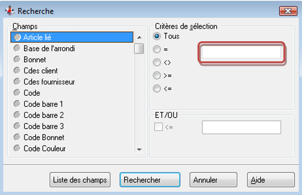This screenshot has width=302, height=195.
Task: Click the Rechercher button
Action: (150, 180)
